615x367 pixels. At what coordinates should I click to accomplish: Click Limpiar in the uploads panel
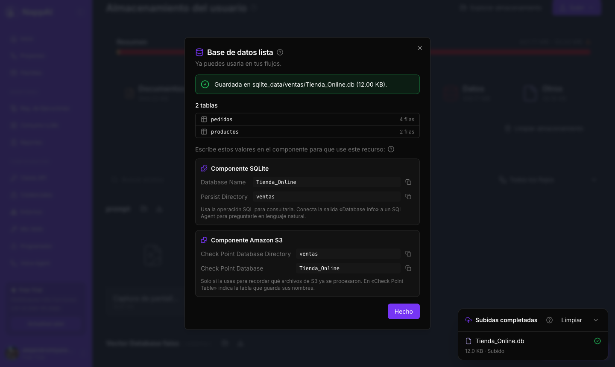pos(571,320)
